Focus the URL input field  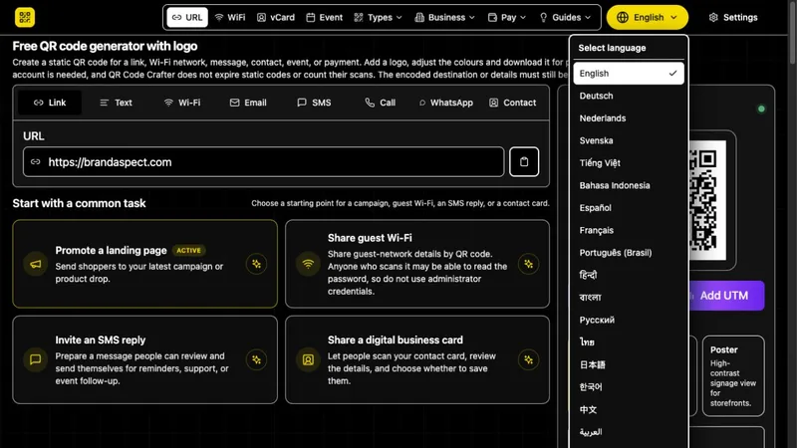[x=263, y=162]
